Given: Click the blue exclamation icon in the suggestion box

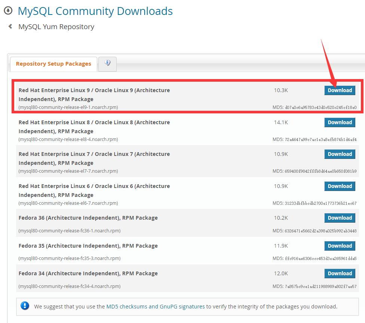Looking at the screenshot, I should [x=25, y=306].
